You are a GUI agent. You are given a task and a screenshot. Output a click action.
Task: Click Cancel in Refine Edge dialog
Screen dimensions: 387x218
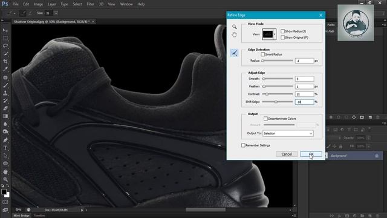point(287,154)
